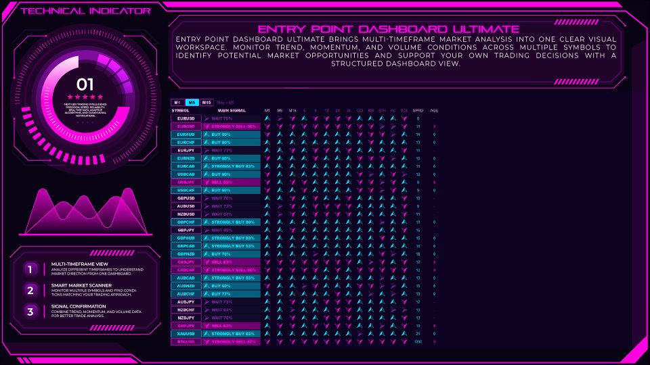Click the sell arrow icon in EURGBP main signal
This screenshot has width=650, height=365.
pyautogui.click(x=207, y=126)
